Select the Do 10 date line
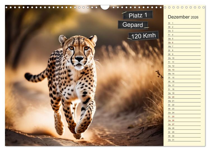 click(184, 58)
